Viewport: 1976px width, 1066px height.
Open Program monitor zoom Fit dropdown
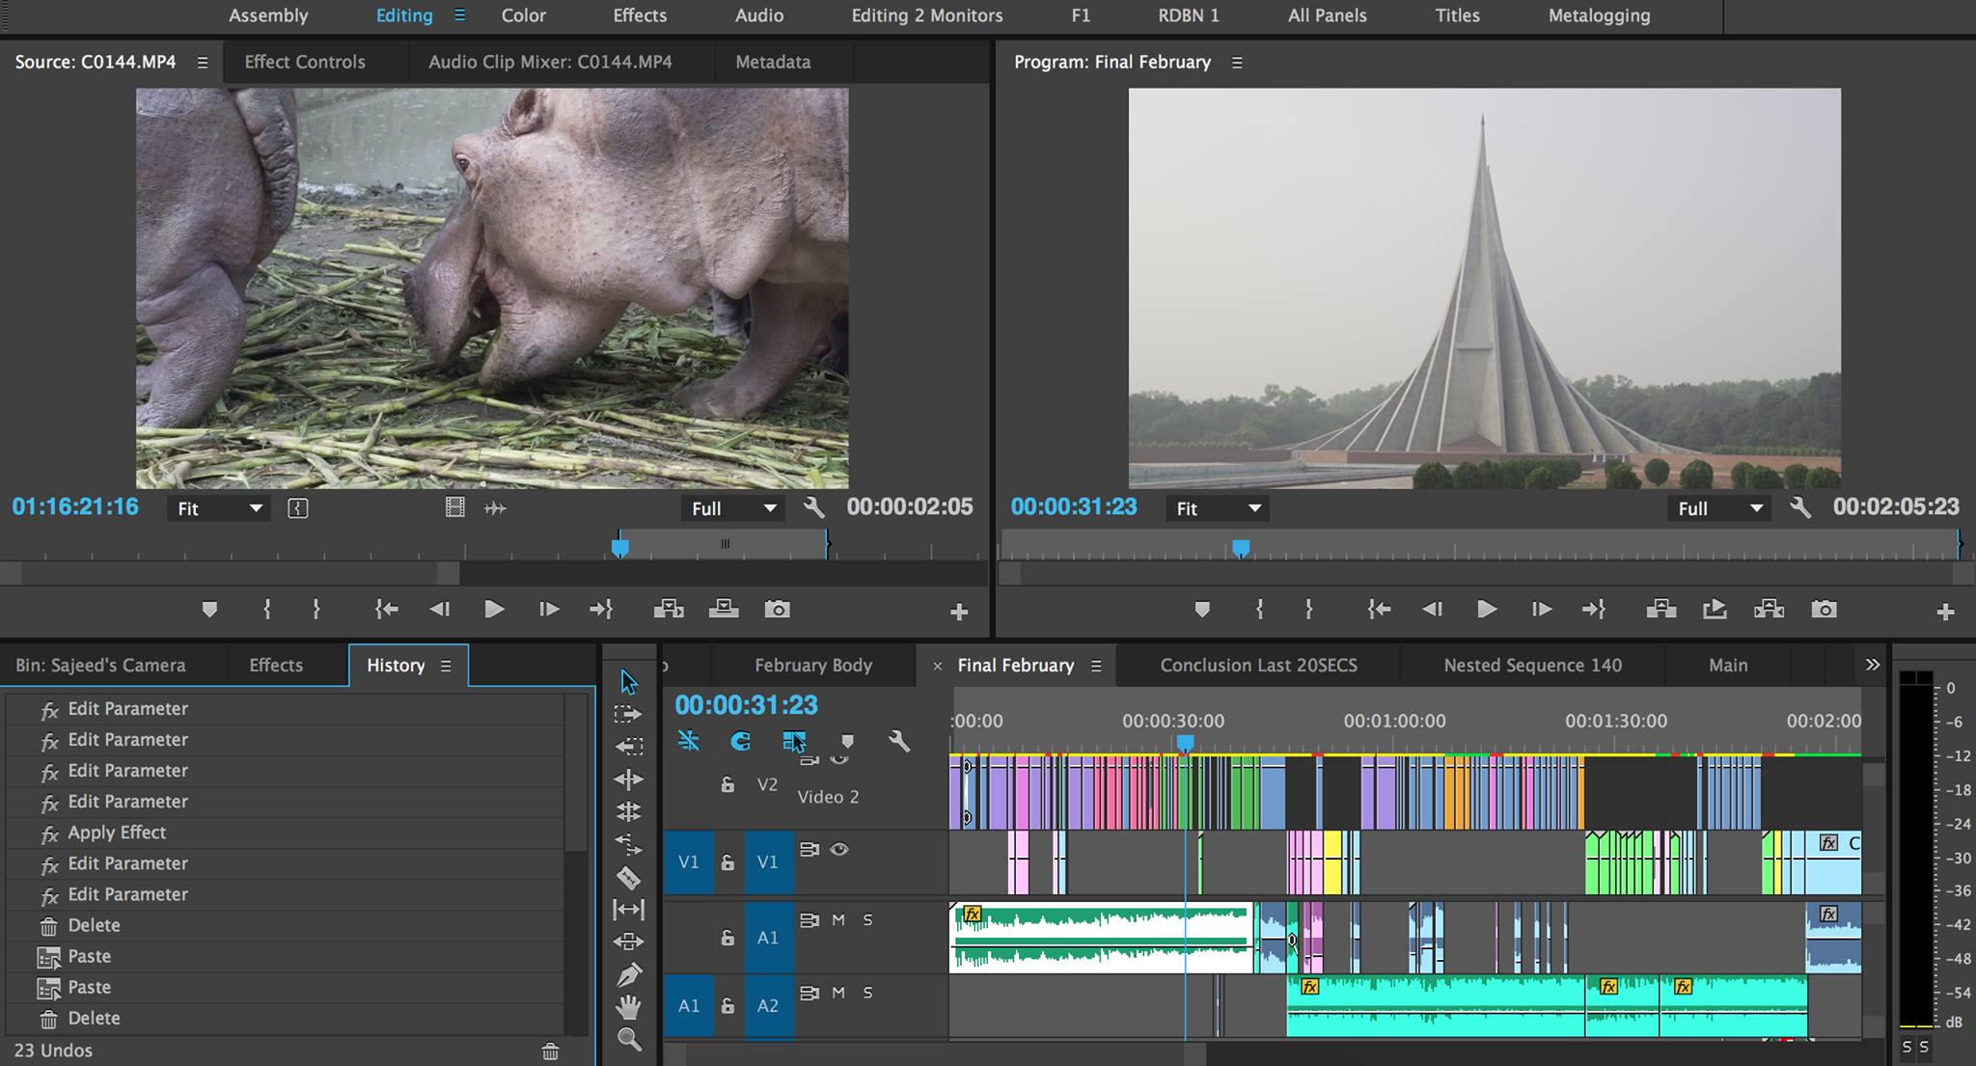pos(1218,508)
